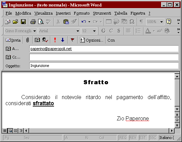Viewport: 182px width, 142px height.
Task: Open the 100% zoom dropdown
Action: click(161, 22)
